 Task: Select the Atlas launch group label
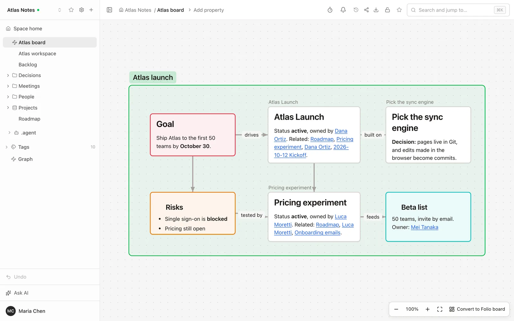pyautogui.click(x=153, y=77)
